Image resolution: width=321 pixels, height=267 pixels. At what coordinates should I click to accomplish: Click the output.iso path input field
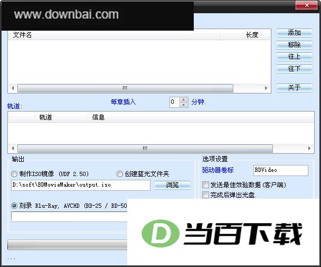[81, 185]
